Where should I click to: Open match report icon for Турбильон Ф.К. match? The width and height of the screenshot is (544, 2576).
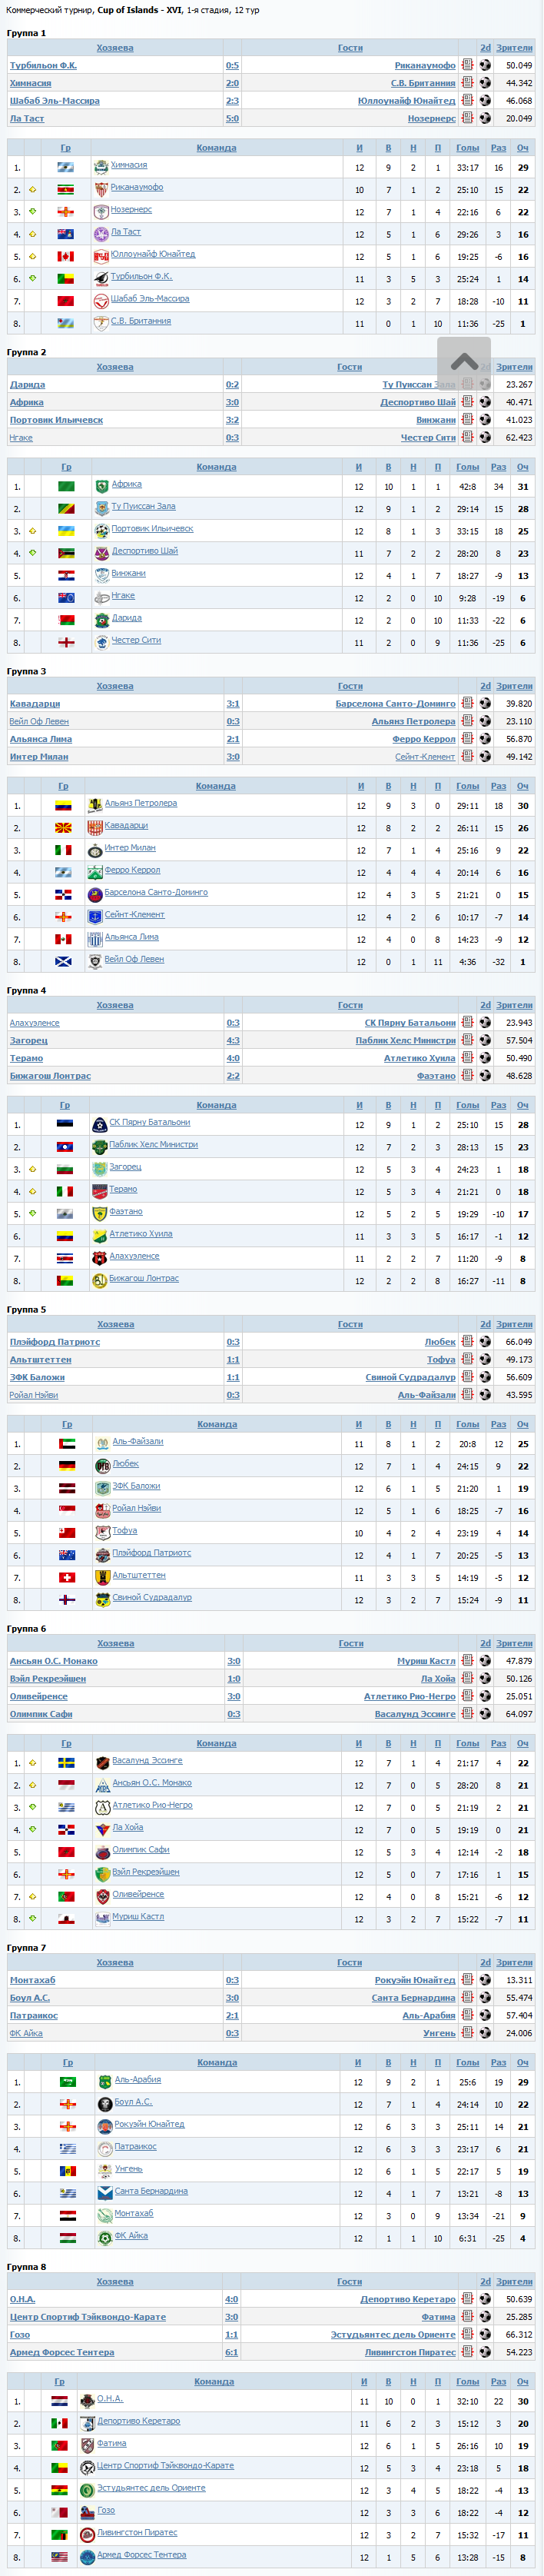tap(467, 66)
